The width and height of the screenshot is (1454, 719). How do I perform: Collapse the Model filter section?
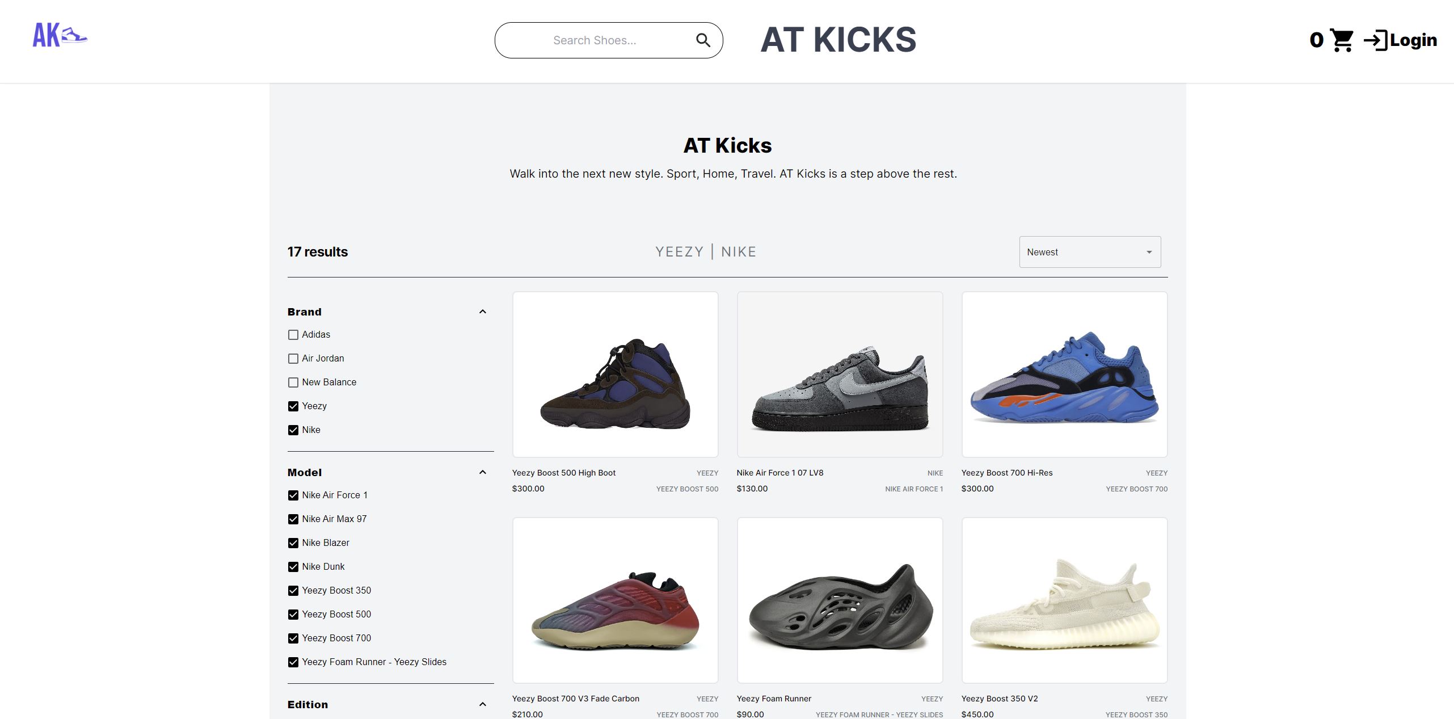(482, 472)
